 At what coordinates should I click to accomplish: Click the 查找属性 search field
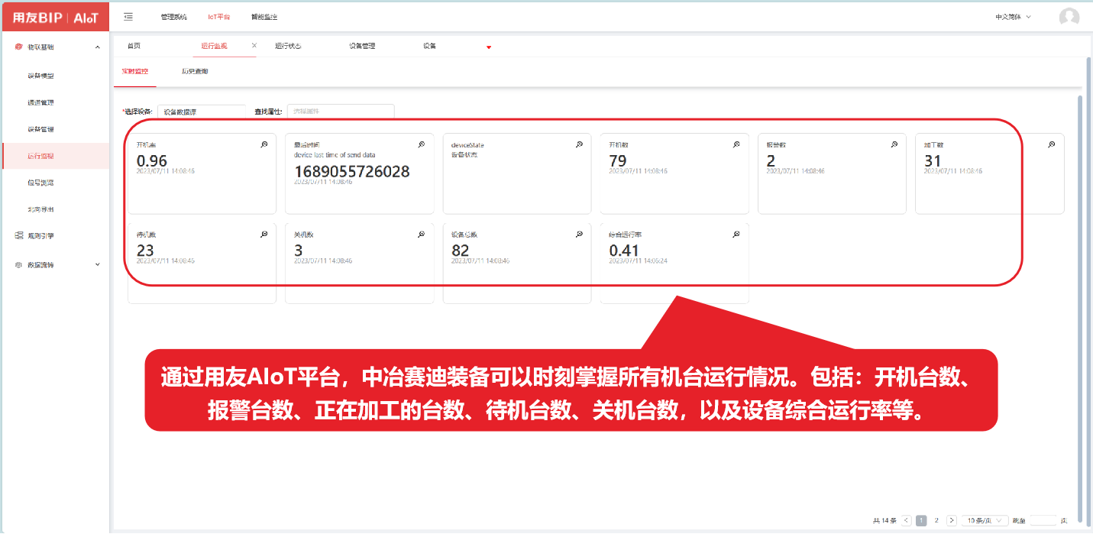pyautogui.click(x=341, y=112)
